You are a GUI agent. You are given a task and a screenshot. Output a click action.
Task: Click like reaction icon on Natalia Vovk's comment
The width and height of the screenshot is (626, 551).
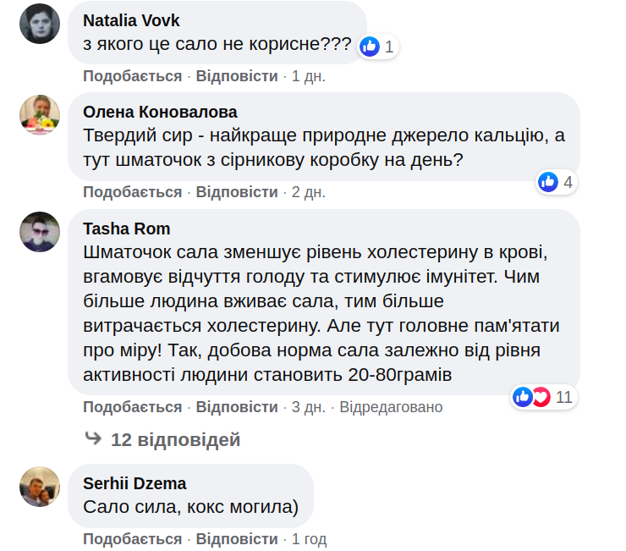tap(370, 47)
